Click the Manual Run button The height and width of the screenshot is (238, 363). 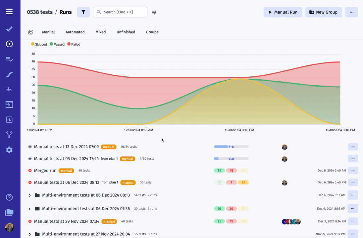pos(283,12)
